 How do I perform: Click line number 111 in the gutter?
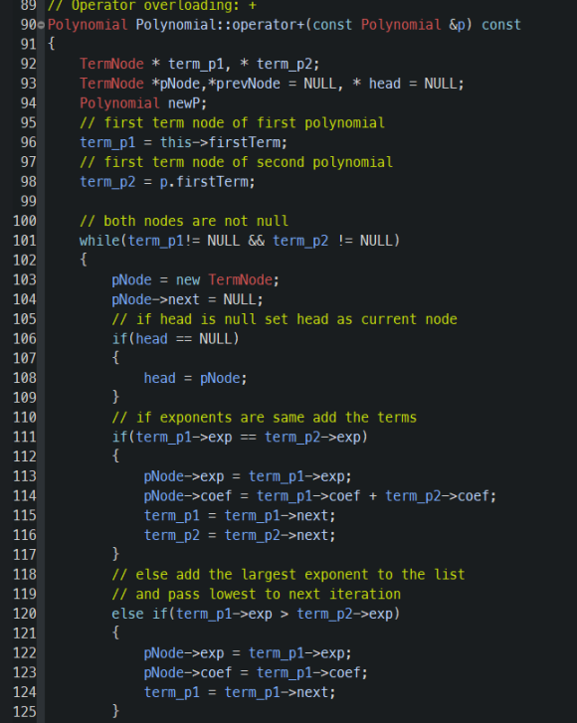[x=25, y=438]
